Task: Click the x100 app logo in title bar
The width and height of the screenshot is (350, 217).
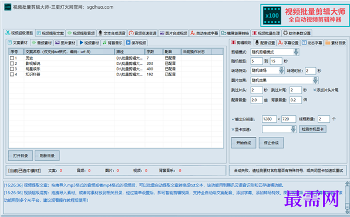Action: tap(8, 7)
